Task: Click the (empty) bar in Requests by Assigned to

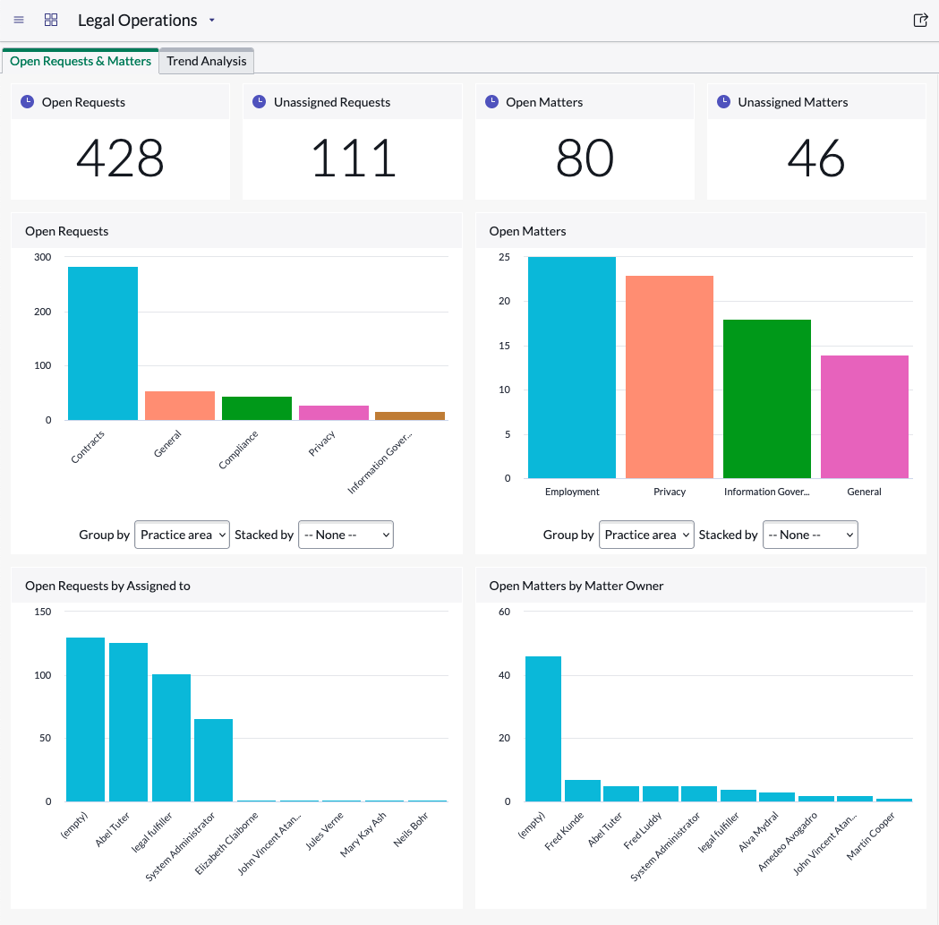Action: 86,720
